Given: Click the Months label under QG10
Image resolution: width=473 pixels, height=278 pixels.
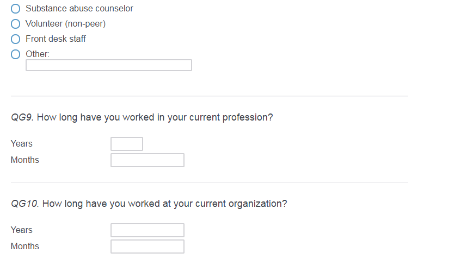Looking at the screenshot, I should point(25,247).
